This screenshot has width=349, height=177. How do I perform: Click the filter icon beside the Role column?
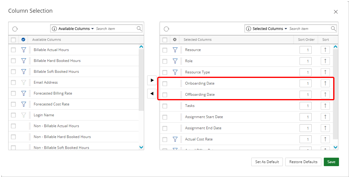point(175,61)
